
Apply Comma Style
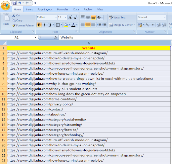153,25
